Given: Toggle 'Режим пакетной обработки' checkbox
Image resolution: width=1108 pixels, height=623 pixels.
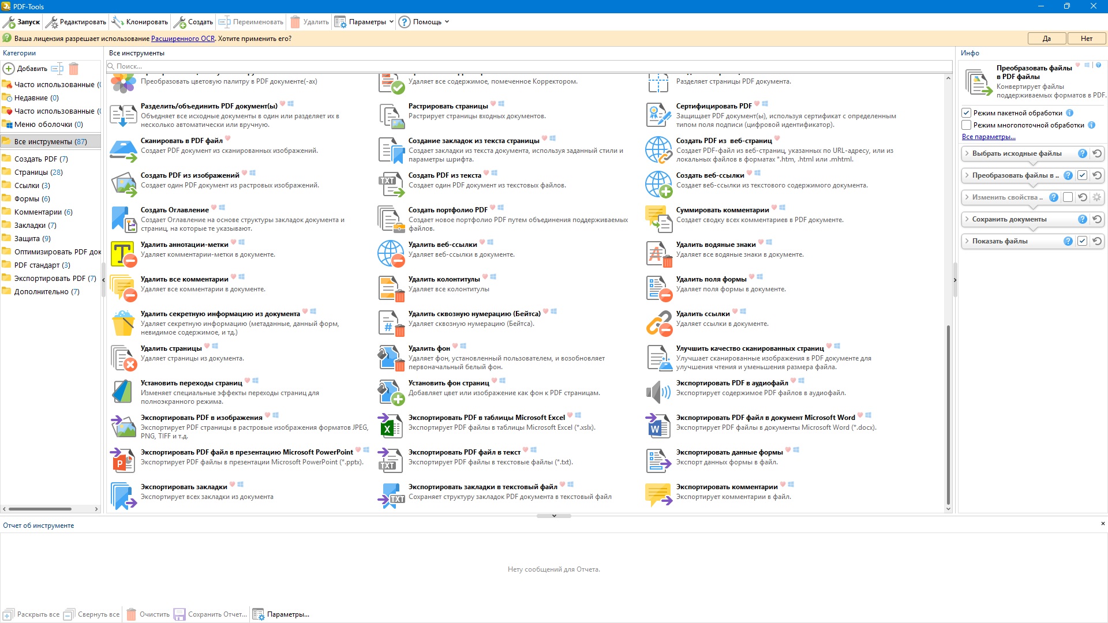Looking at the screenshot, I should click(967, 113).
